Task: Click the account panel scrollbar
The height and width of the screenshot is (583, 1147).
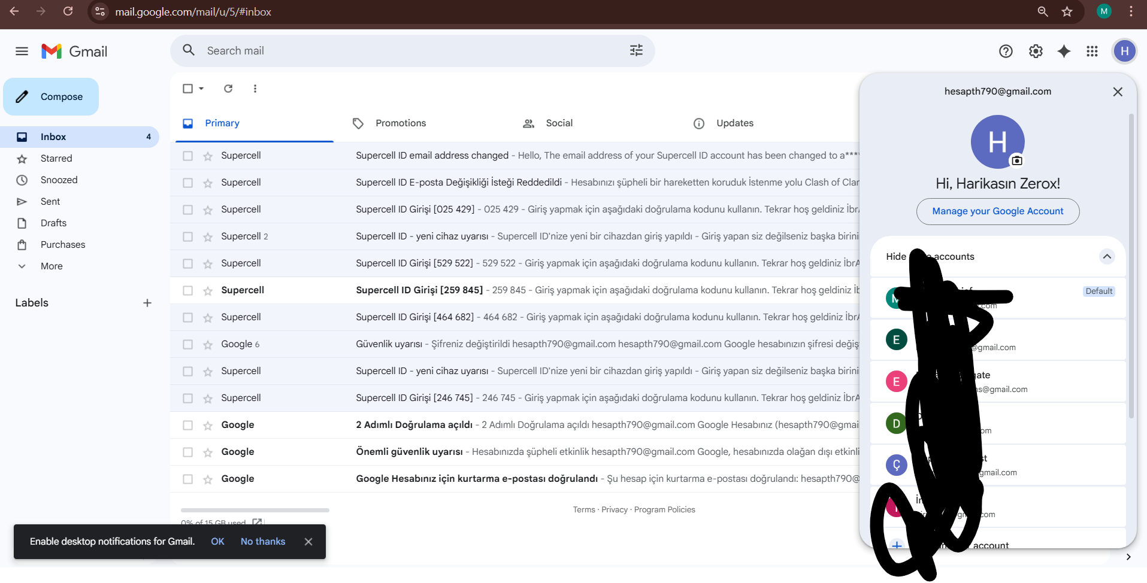Action: pos(1131,266)
